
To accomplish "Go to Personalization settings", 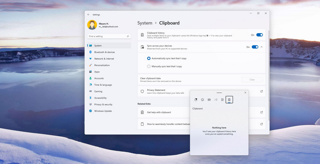I will point(109,65).
